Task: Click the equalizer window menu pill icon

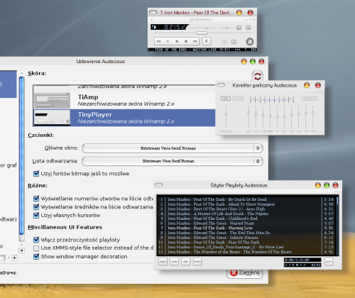Action: coord(221,85)
